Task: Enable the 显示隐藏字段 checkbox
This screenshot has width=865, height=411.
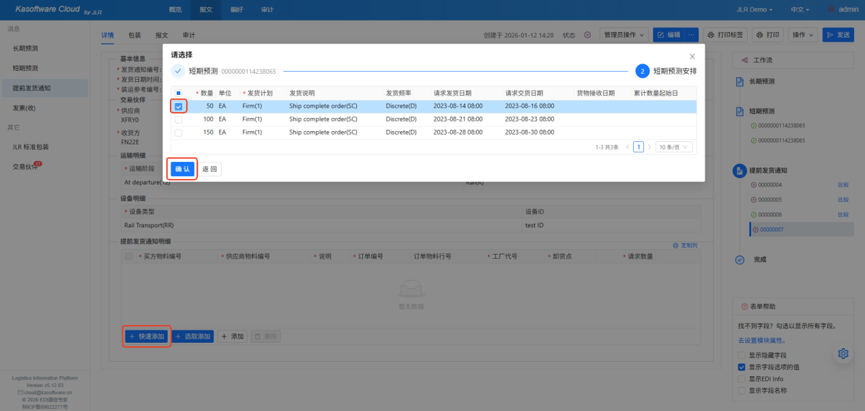Action: click(742, 356)
